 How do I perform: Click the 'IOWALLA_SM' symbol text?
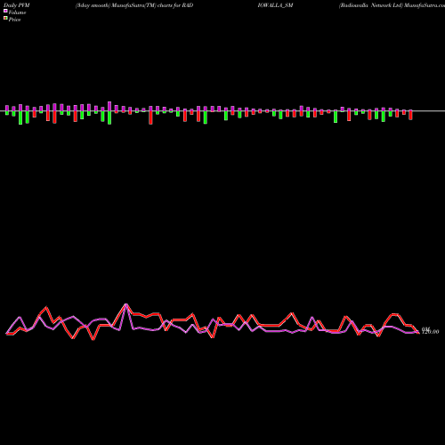(x=276, y=5)
